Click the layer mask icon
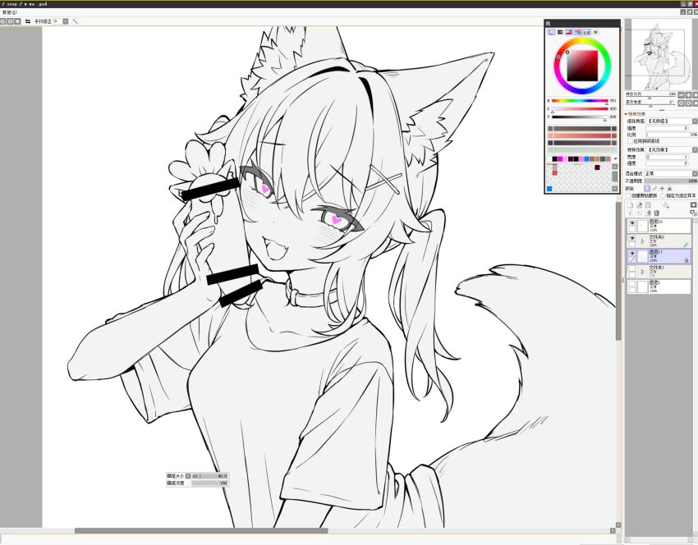Screen dimensions: 698x545 [x=693, y=205]
